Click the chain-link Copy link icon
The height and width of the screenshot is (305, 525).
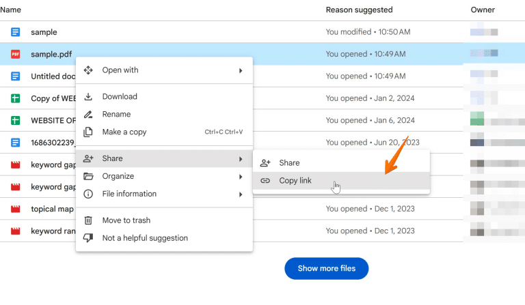click(x=265, y=181)
